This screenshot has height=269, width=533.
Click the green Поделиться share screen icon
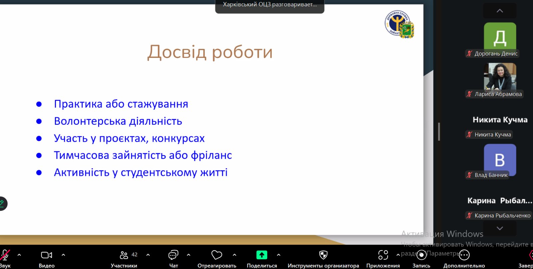pos(262,255)
